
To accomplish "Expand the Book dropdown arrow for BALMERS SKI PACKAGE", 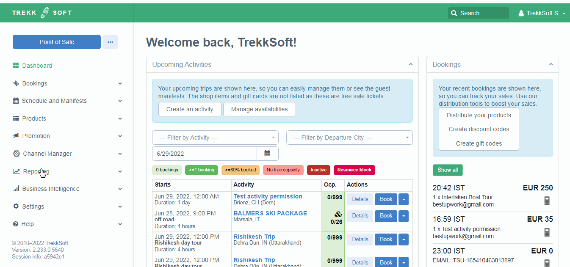I will pyautogui.click(x=404, y=216).
